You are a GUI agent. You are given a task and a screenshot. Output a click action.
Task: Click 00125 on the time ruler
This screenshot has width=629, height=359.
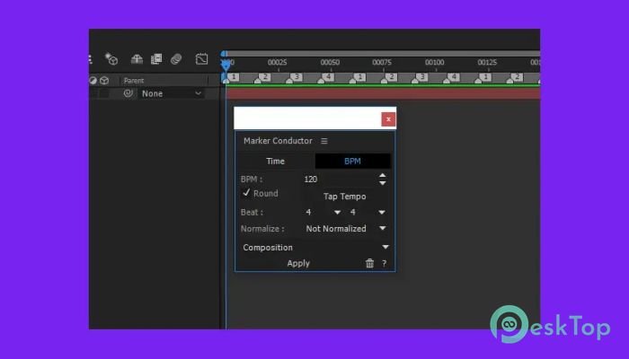tap(487, 63)
